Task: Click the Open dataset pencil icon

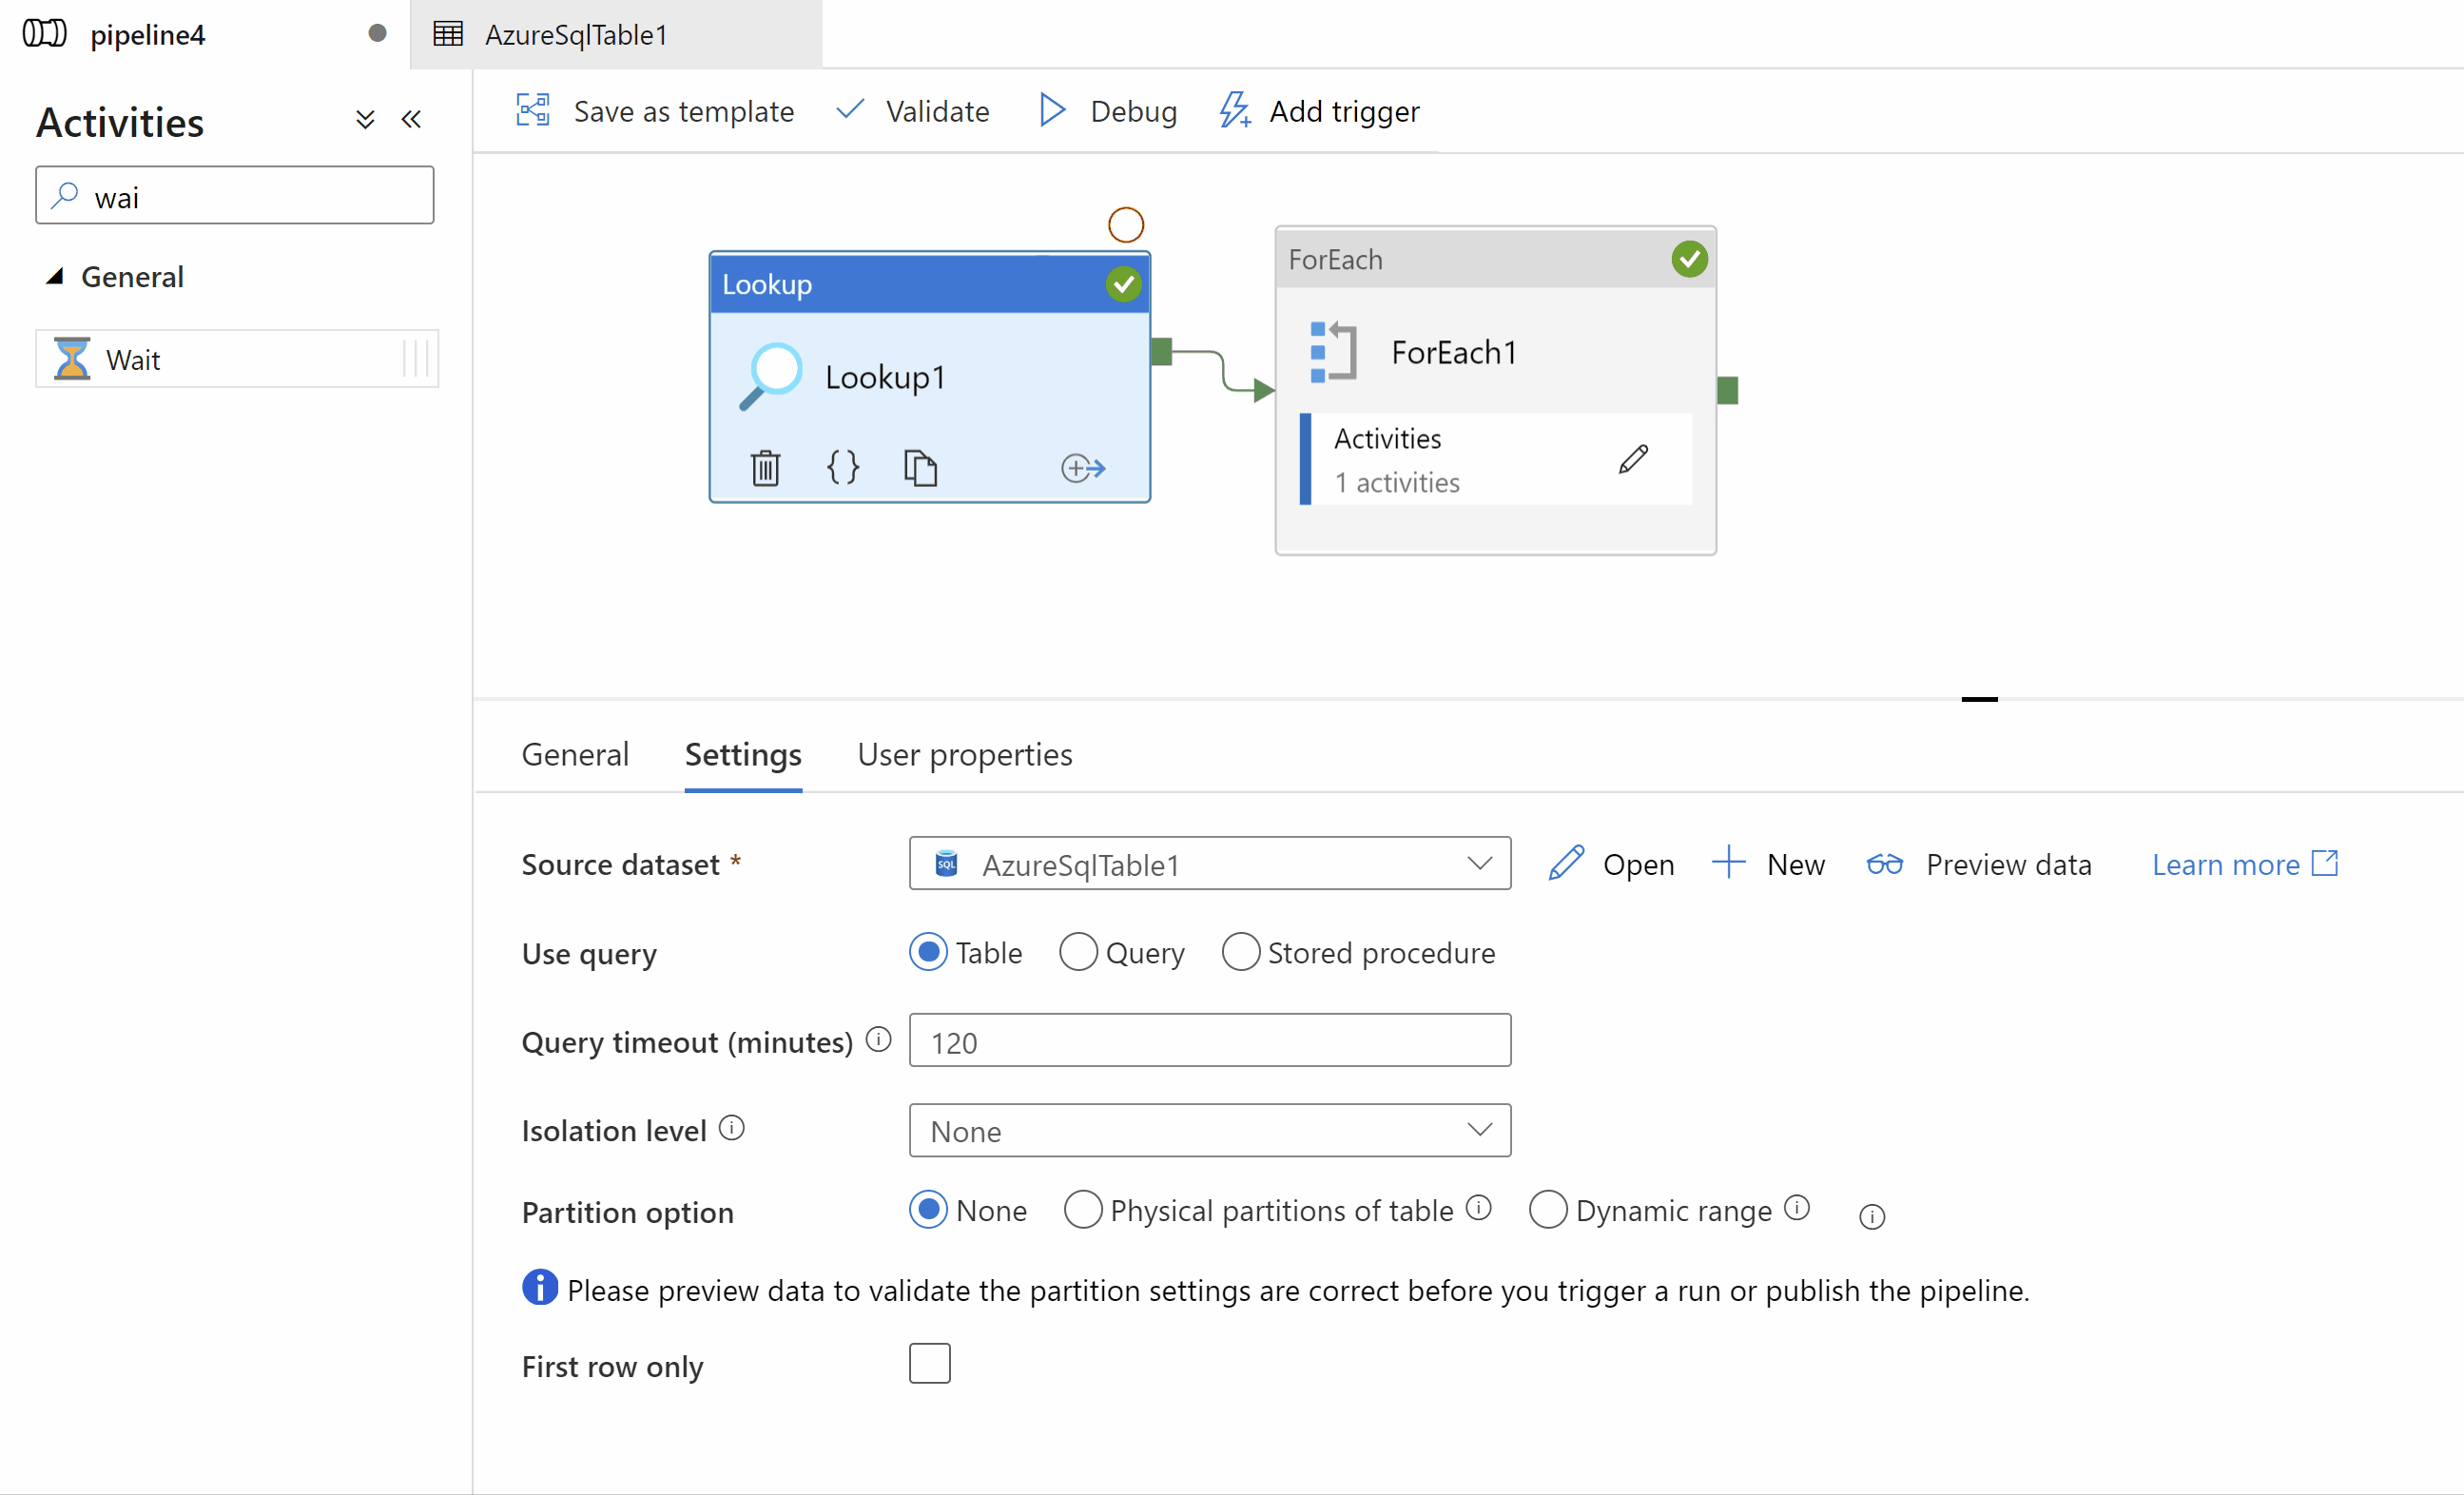Action: [x=1566, y=863]
